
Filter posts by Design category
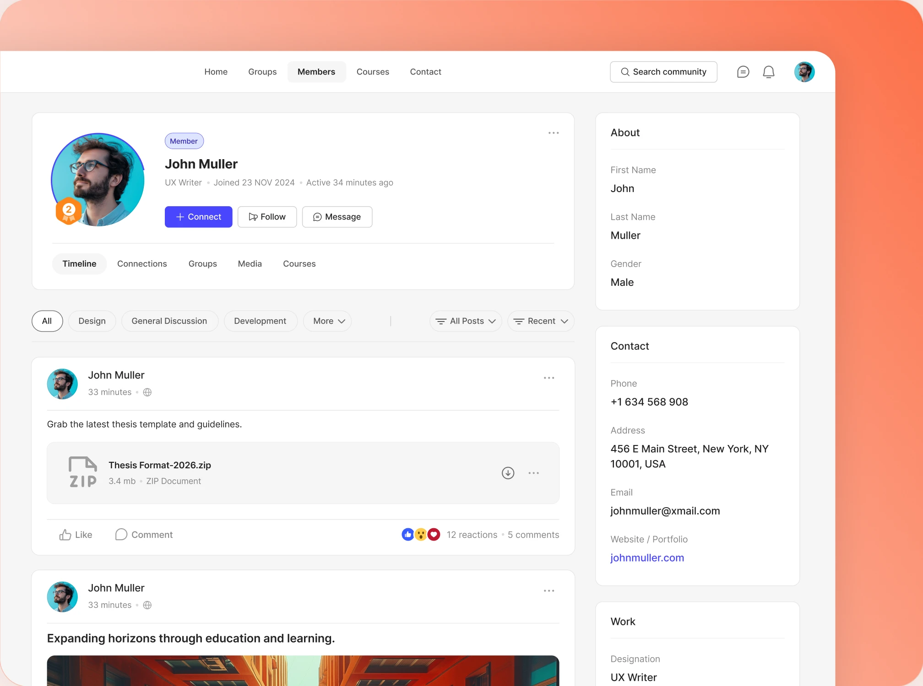coord(92,321)
